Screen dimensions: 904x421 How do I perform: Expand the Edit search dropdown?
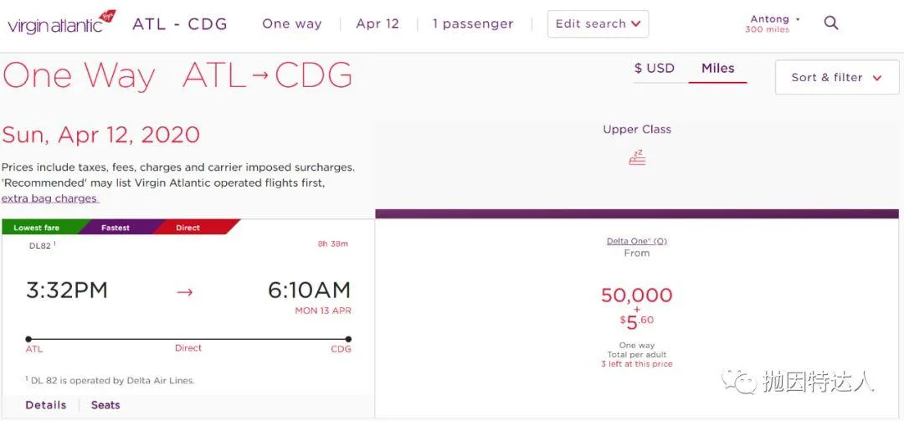(x=598, y=24)
